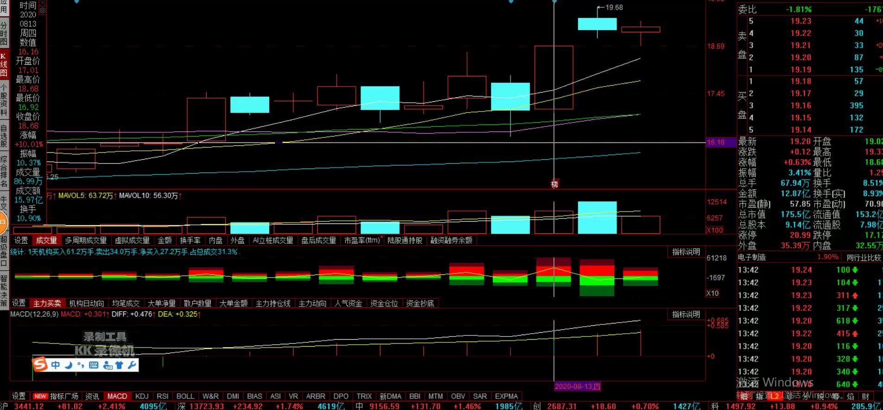Click the X10 scale label in 主力买卖 panel

tap(712, 293)
